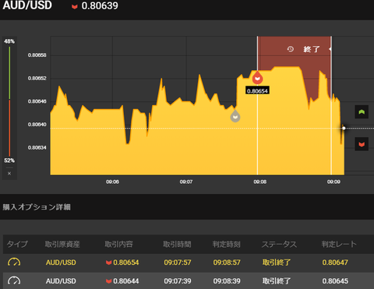Click the clock icon beside 終了
Image resolution: width=374 pixels, height=289 pixels.
(290, 49)
